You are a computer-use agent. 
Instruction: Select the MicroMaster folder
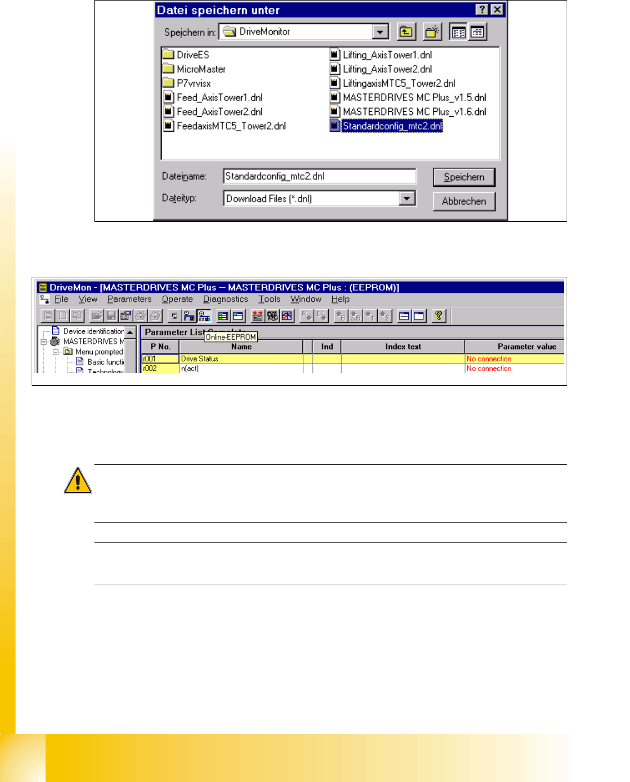[194, 69]
